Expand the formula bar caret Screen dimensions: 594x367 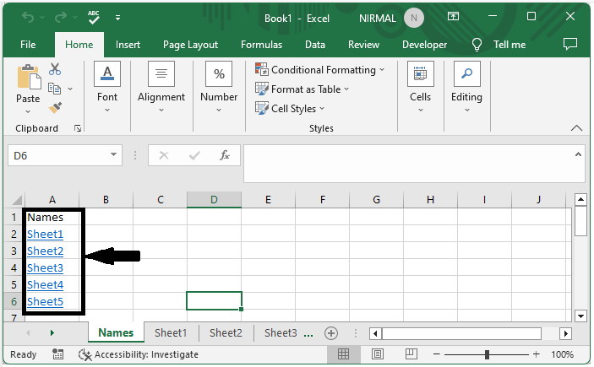point(578,154)
